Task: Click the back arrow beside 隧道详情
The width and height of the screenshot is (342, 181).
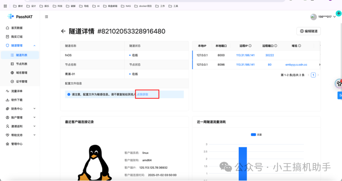Action: pyautogui.click(x=63, y=31)
